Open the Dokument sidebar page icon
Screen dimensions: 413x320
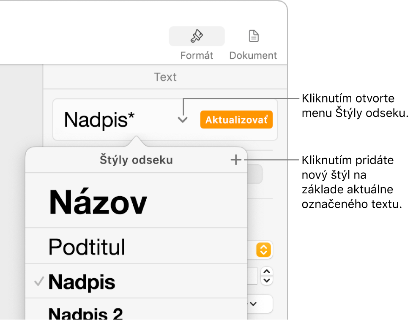pyautogui.click(x=253, y=36)
